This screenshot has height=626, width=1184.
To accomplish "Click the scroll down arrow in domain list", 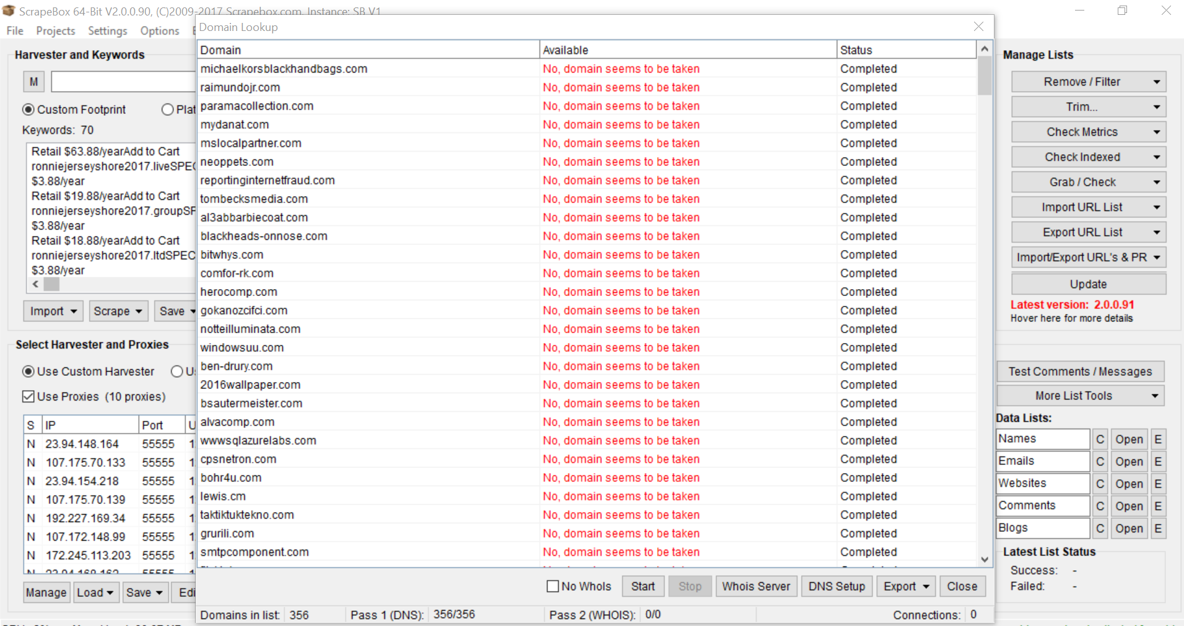I will click(985, 559).
